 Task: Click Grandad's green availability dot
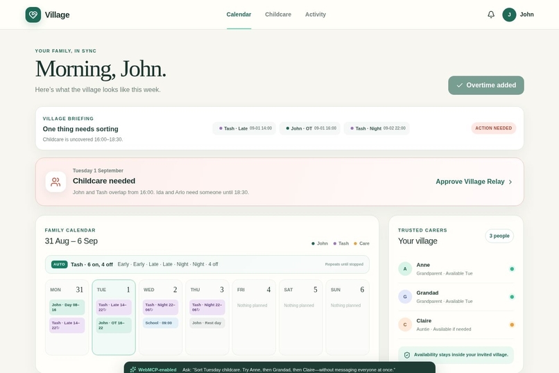coord(512,297)
